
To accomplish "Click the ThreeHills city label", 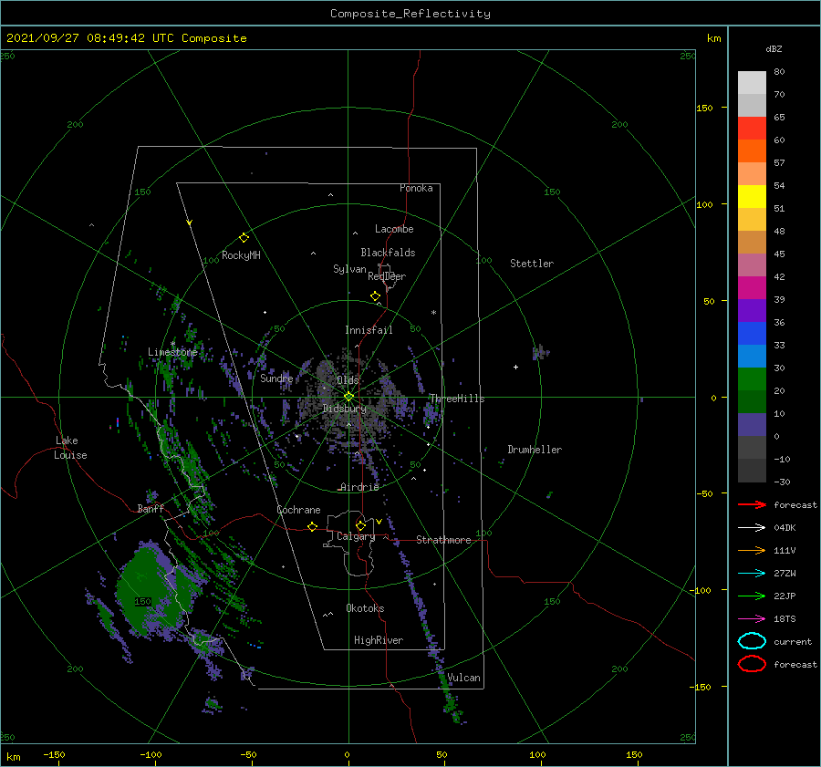I will [x=457, y=399].
